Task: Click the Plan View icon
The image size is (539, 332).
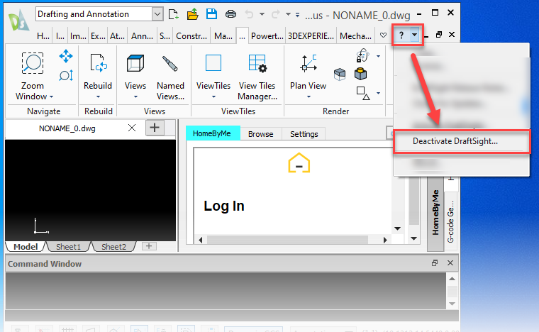Action: 308,64
